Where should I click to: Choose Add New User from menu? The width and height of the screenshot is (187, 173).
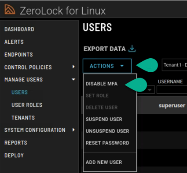pyautogui.click(x=104, y=162)
